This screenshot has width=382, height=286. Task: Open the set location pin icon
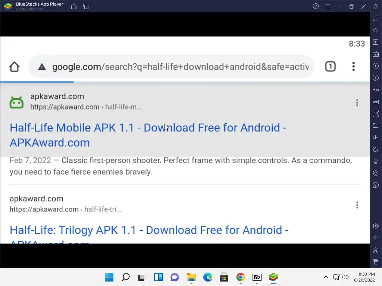coord(376,161)
